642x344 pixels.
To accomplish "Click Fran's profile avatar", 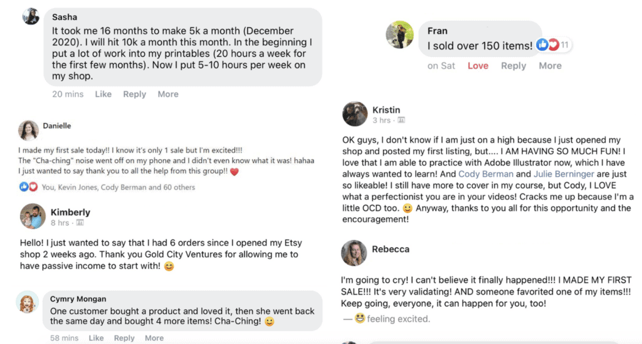I will (400, 34).
